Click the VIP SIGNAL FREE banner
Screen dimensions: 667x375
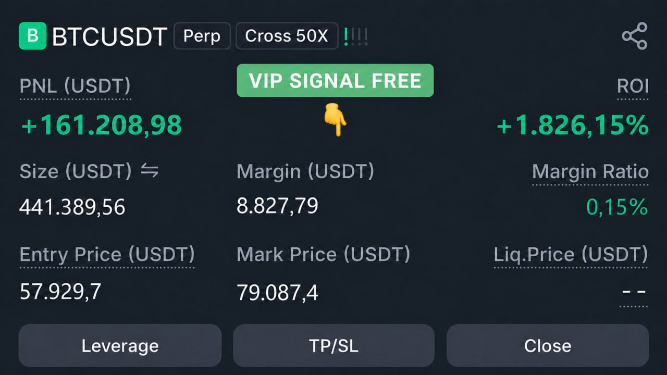pos(335,81)
